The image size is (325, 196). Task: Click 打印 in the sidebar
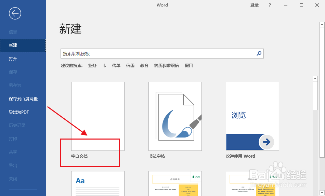tap(13, 139)
